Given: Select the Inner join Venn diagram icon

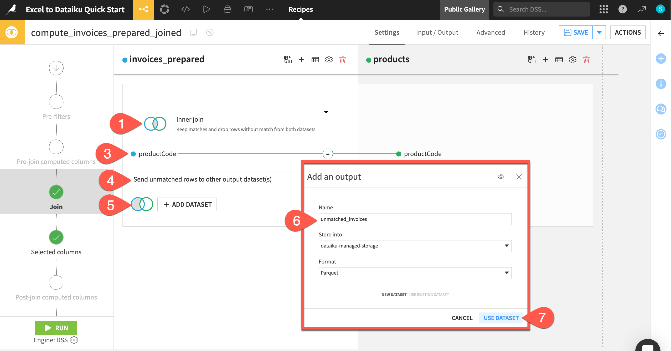Looking at the screenshot, I should [x=155, y=123].
